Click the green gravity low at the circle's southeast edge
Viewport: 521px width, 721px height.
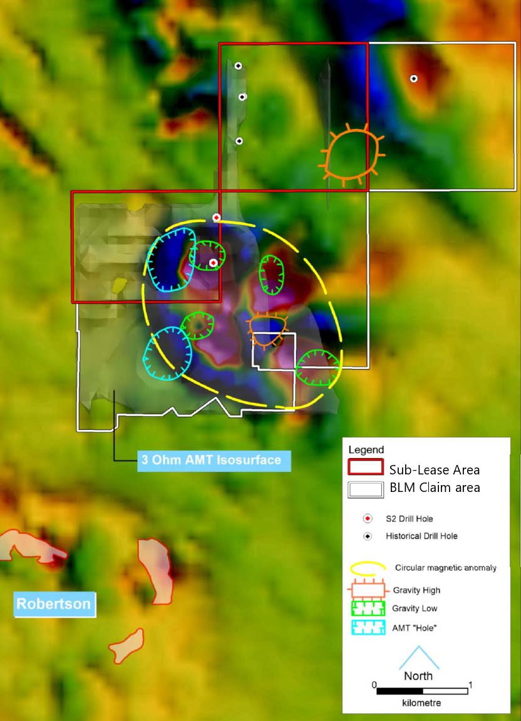point(318,367)
